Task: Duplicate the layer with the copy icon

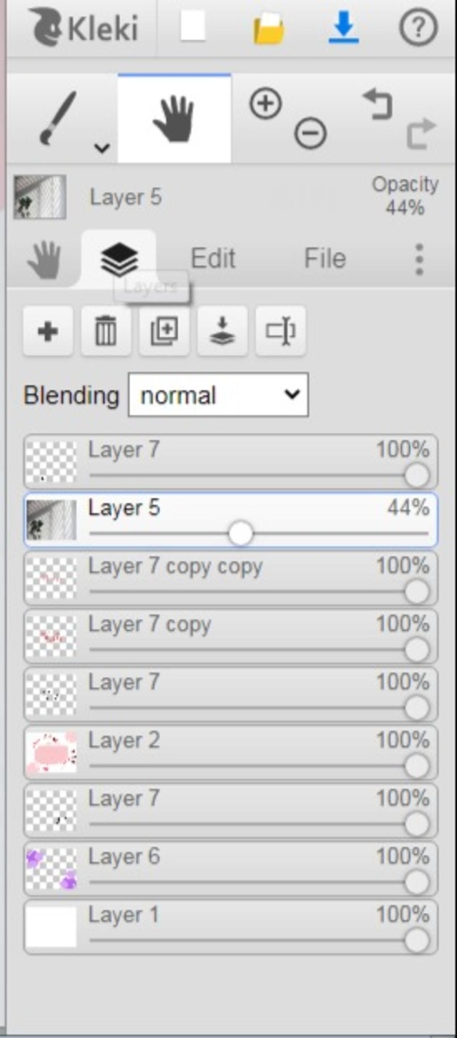Action: coord(164,331)
